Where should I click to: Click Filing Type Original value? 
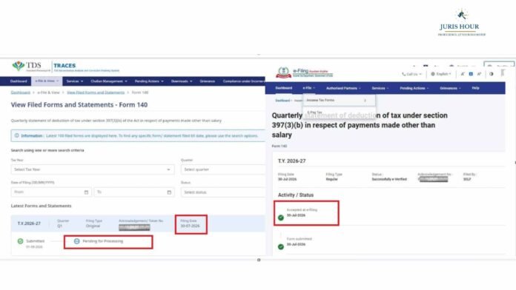(93, 226)
